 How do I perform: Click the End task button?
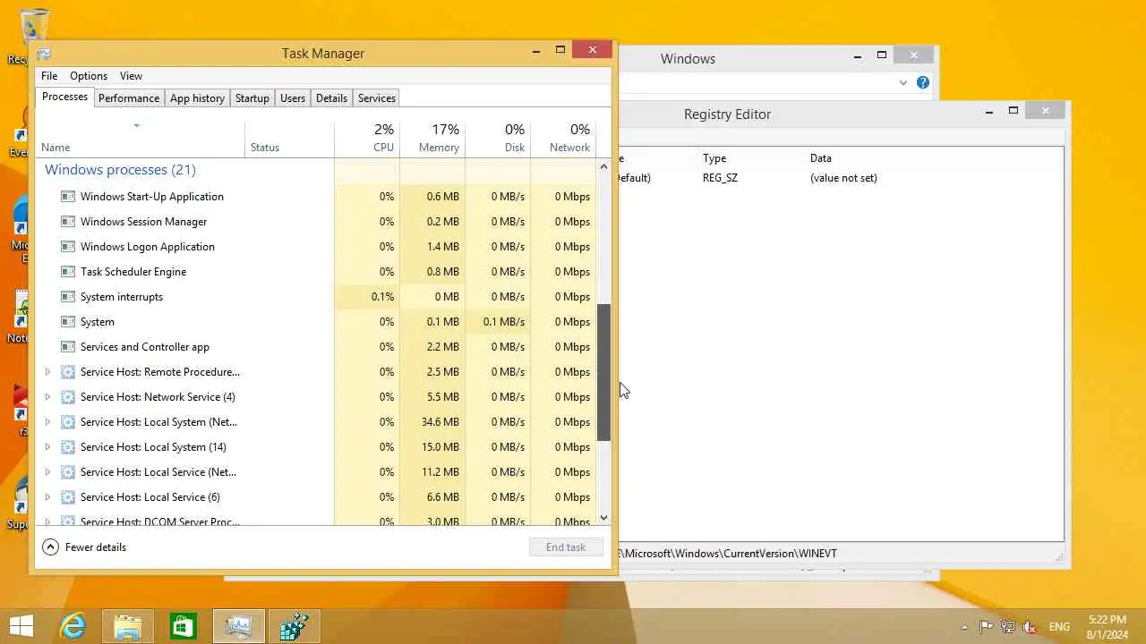[566, 547]
